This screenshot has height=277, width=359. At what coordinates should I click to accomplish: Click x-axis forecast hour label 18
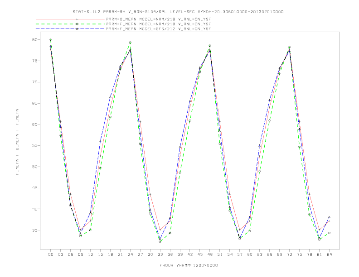coord(110,254)
